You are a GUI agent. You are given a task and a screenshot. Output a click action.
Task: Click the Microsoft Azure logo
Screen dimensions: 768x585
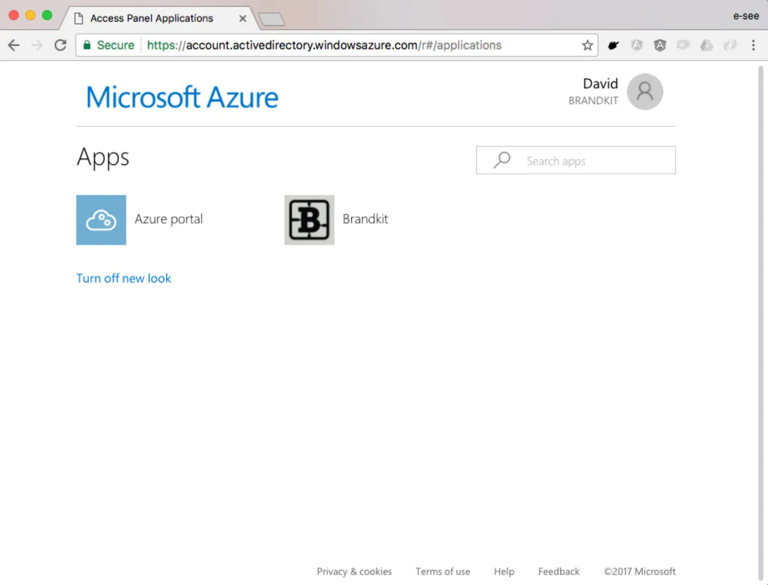tap(182, 96)
